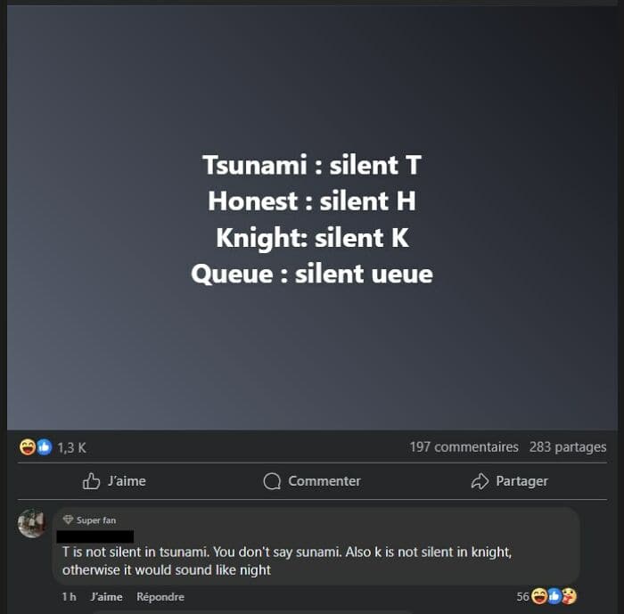624x614 pixels.
Task: Open the Tsunami silent T post image
Action: coord(312,217)
